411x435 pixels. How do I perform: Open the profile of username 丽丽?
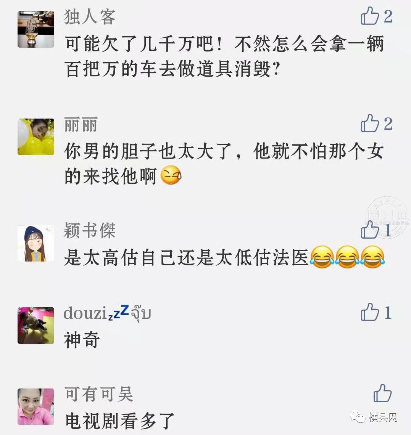tap(81, 124)
